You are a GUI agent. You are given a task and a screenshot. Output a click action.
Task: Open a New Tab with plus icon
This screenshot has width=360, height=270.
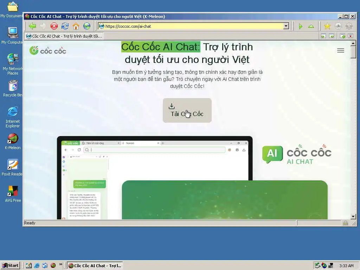coord(342,36)
